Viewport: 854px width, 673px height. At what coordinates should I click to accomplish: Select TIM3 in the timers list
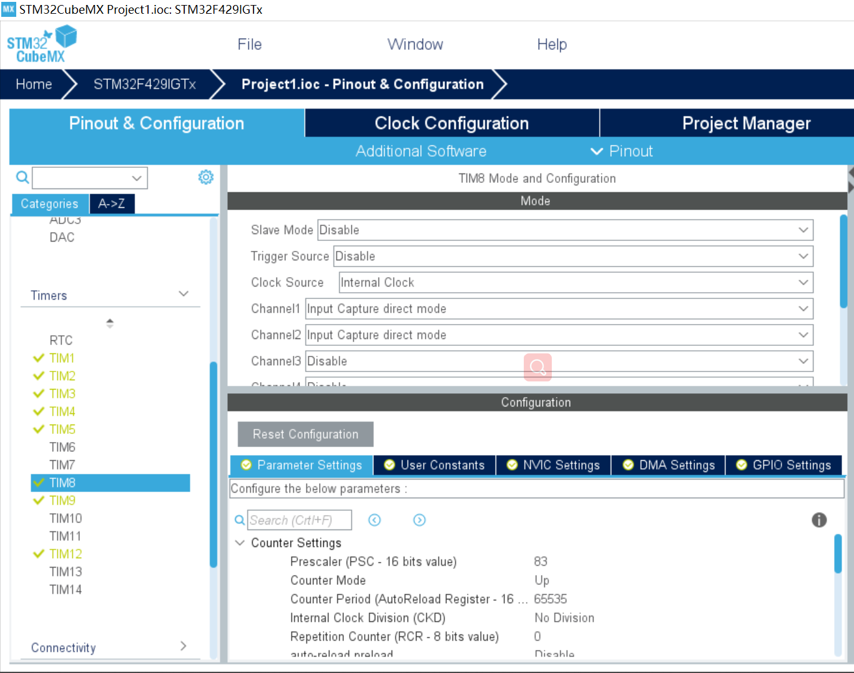(62, 393)
